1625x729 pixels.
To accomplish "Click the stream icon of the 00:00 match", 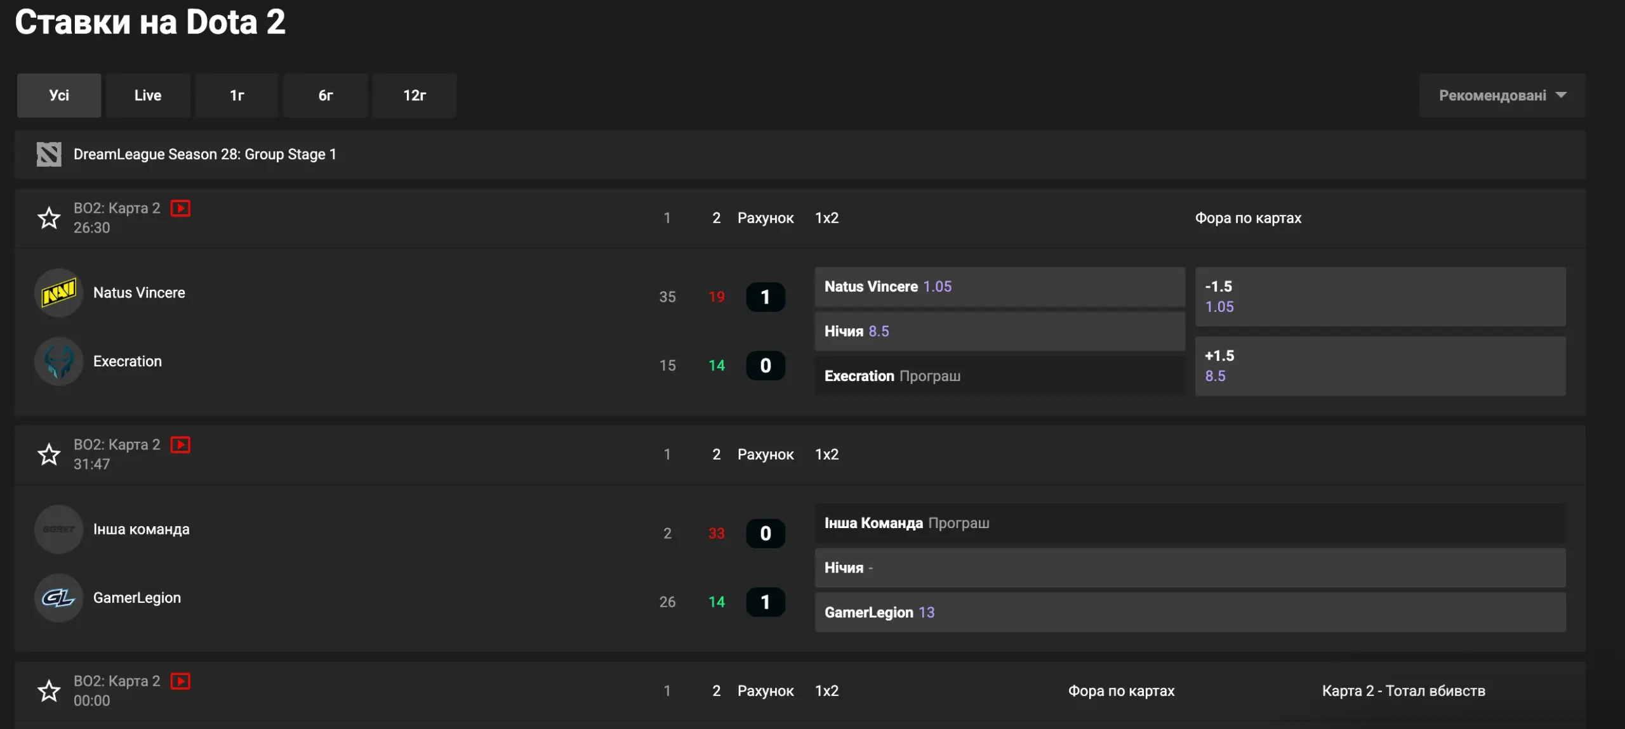I will click(x=181, y=681).
